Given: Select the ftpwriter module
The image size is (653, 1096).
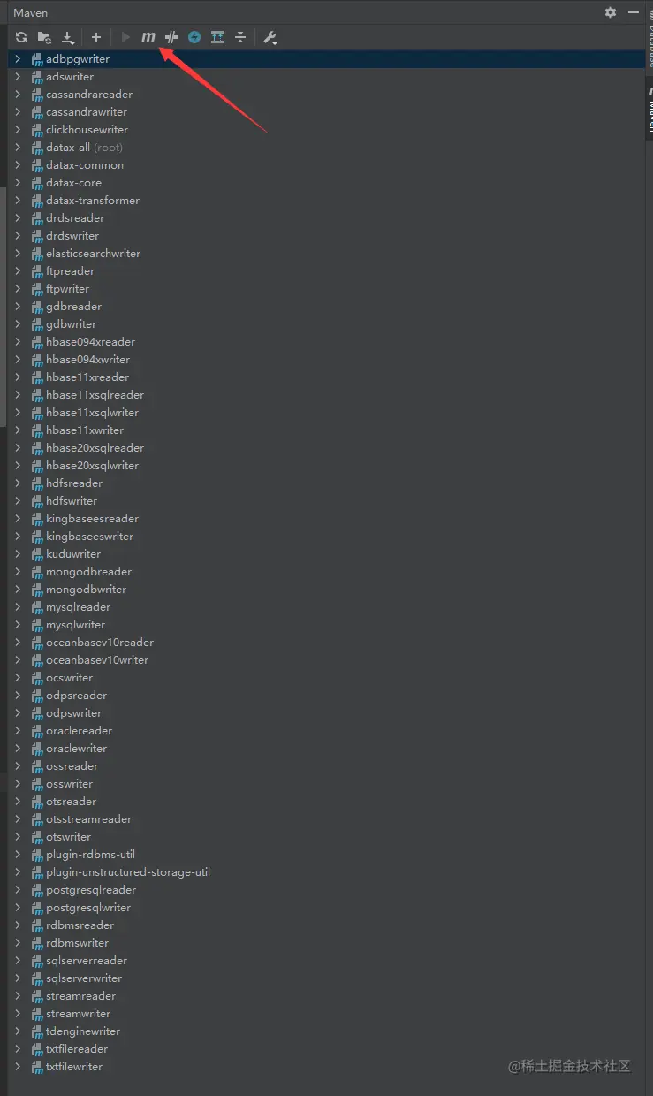Looking at the screenshot, I should 68,289.
